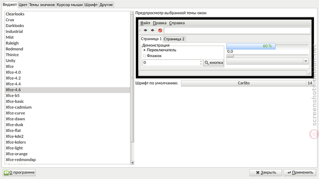Select the Xfce-curve theme

point(67,113)
